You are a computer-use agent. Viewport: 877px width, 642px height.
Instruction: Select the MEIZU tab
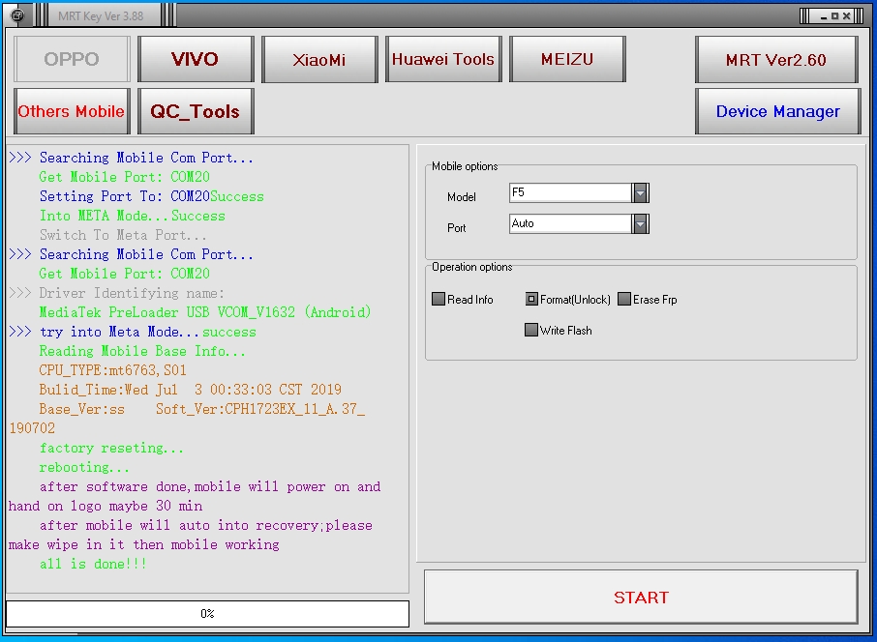pyautogui.click(x=567, y=59)
